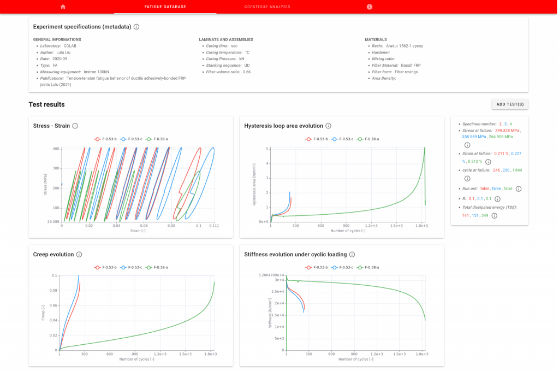Hide F-0.38-a series in the Hysteresis chart legend
The height and width of the screenshot is (371, 559).
(x=368, y=139)
